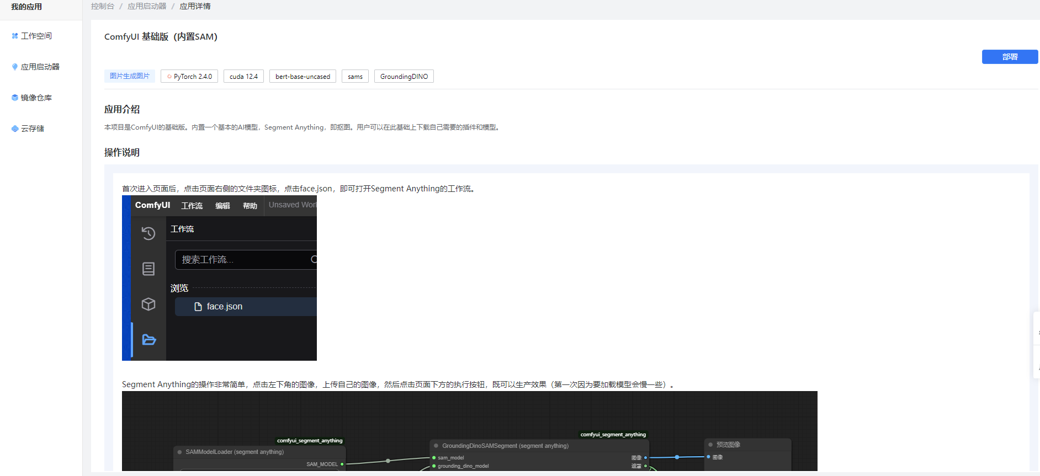Click the PyTorch 2.4.0 tag
Screen dimensions: 1040x476
[189, 76]
